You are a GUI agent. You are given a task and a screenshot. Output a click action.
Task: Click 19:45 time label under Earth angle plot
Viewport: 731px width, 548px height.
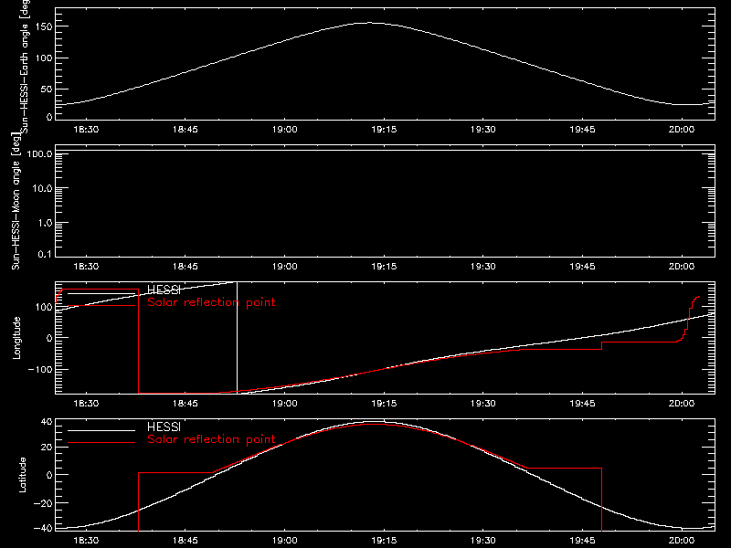pos(582,129)
